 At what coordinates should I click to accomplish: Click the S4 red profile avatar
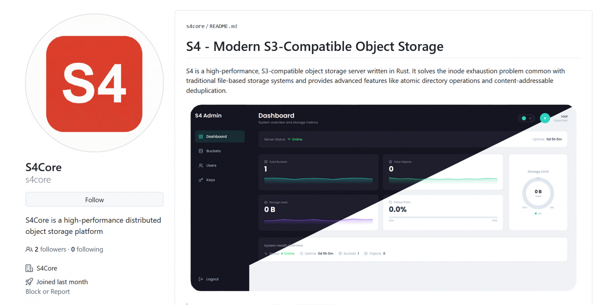pos(94,83)
